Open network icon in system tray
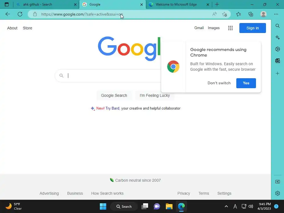 [244, 206]
